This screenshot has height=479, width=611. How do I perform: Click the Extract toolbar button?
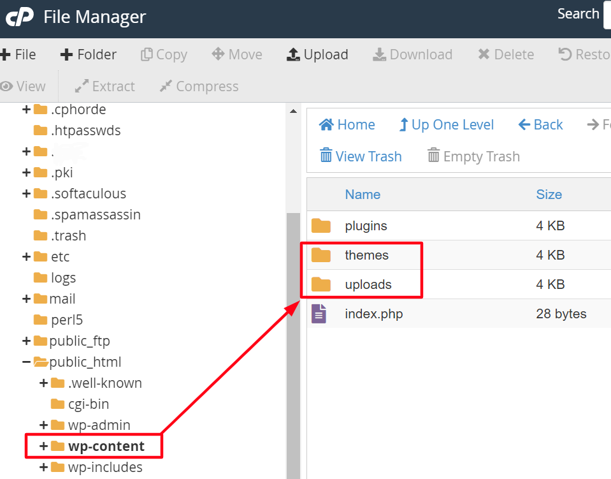click(105, 86)
